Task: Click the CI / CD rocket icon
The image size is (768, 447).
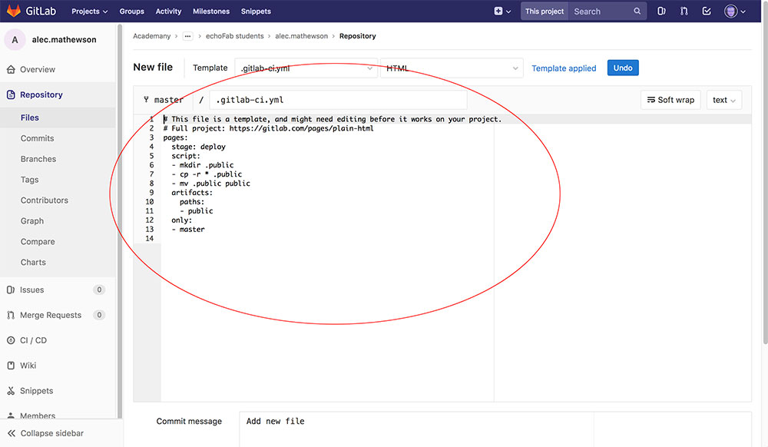Action: 11,340
